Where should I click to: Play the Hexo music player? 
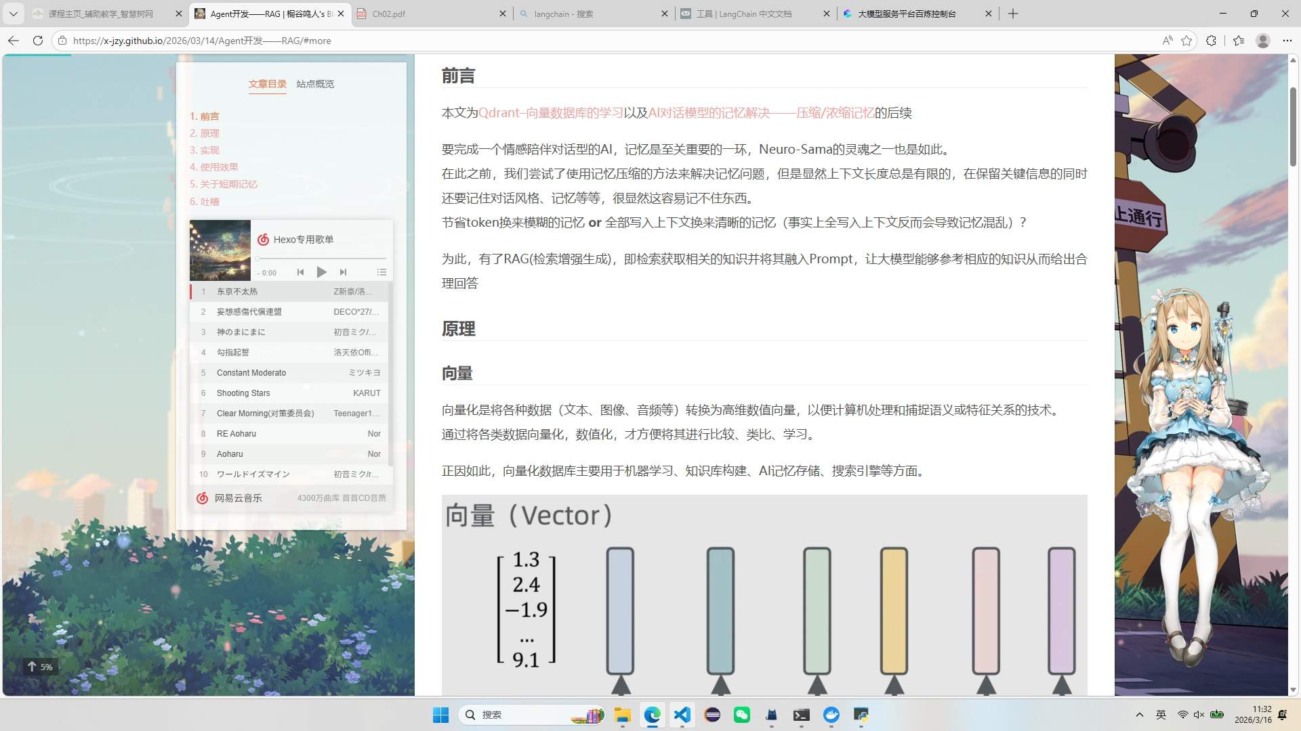321,272
